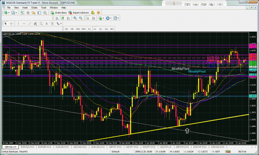The image size is (259, 155).
Task: Select the MN timeframe
Action: click(x=112, y=29)
